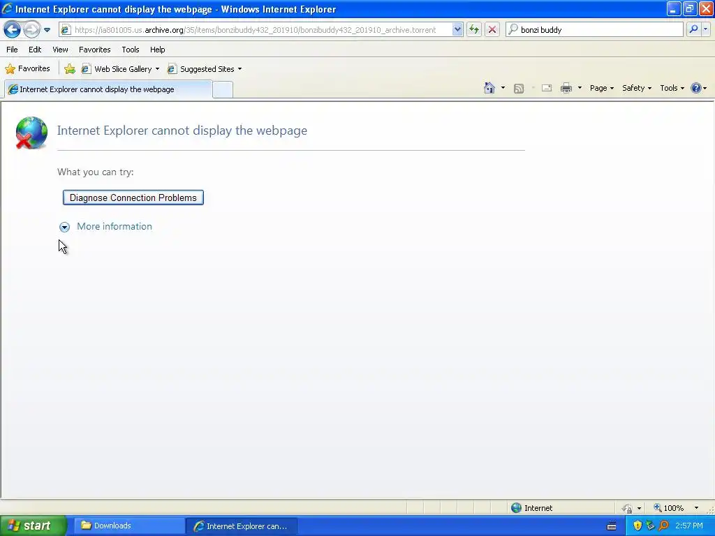The width and height of the screenshot is (715, 536).
Task: Open the Safety command menu
Action: pyautogui.click(x=637, y=88)
